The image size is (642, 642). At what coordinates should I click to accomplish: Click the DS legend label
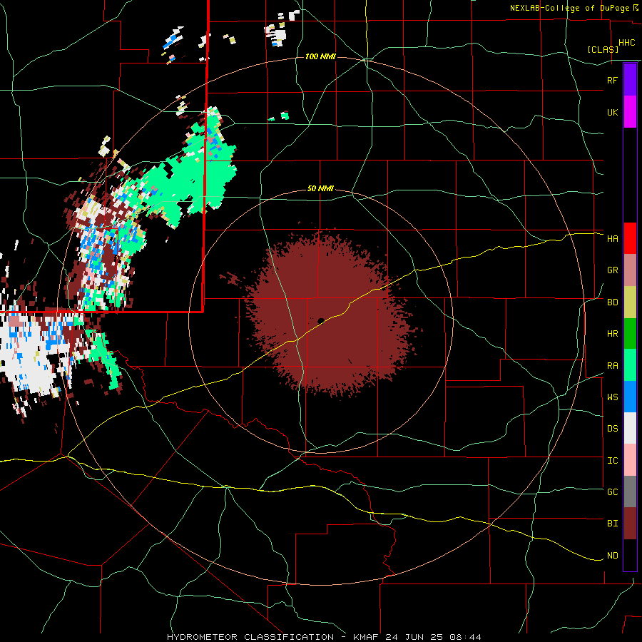[x=612, y=429]
